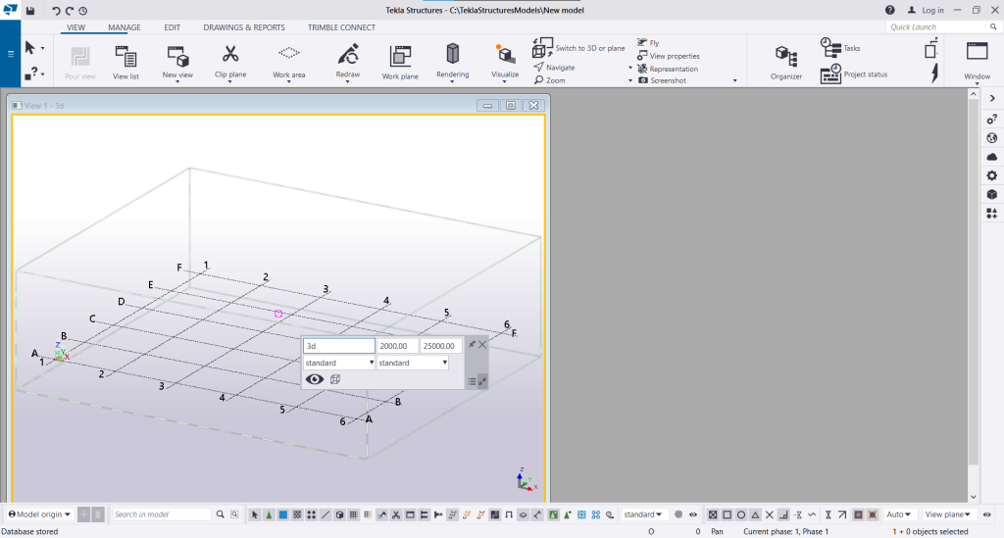1004x538 pixels.
Task: Switch to the MANAGE ribbon tab
Action: coord(125,27)
